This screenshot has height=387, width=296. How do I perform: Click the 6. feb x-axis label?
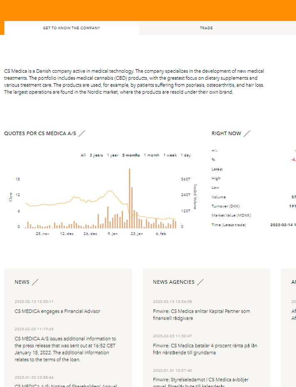[x=161, y=234]
